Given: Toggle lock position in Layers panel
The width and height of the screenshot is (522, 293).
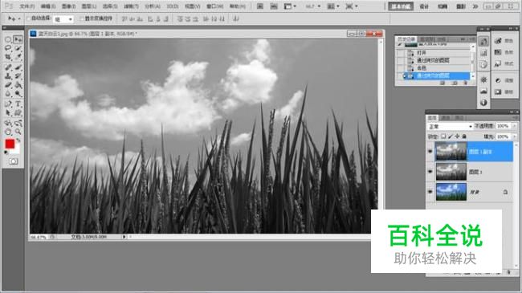Looking at the screenshot, I should pyautogui.click(x=457, y=136).
